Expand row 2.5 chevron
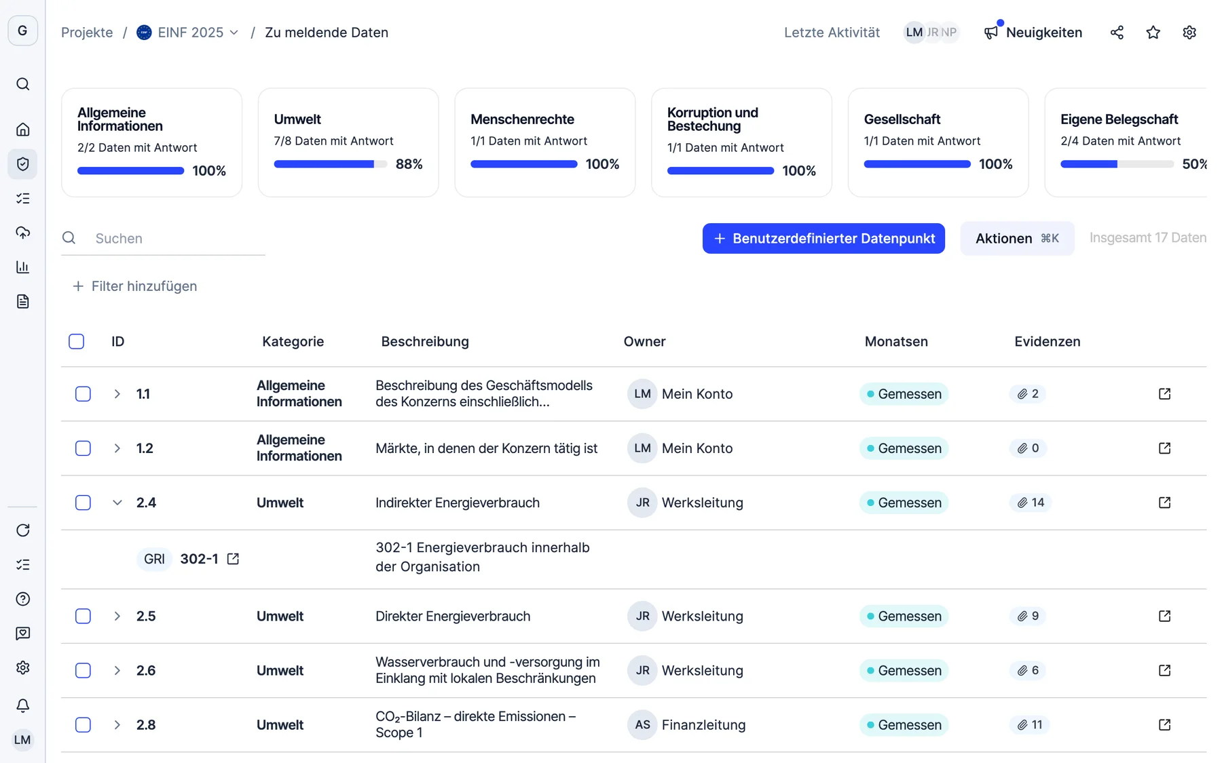The height and width of the screenshot is (763, 1222). tap(117, 616)
